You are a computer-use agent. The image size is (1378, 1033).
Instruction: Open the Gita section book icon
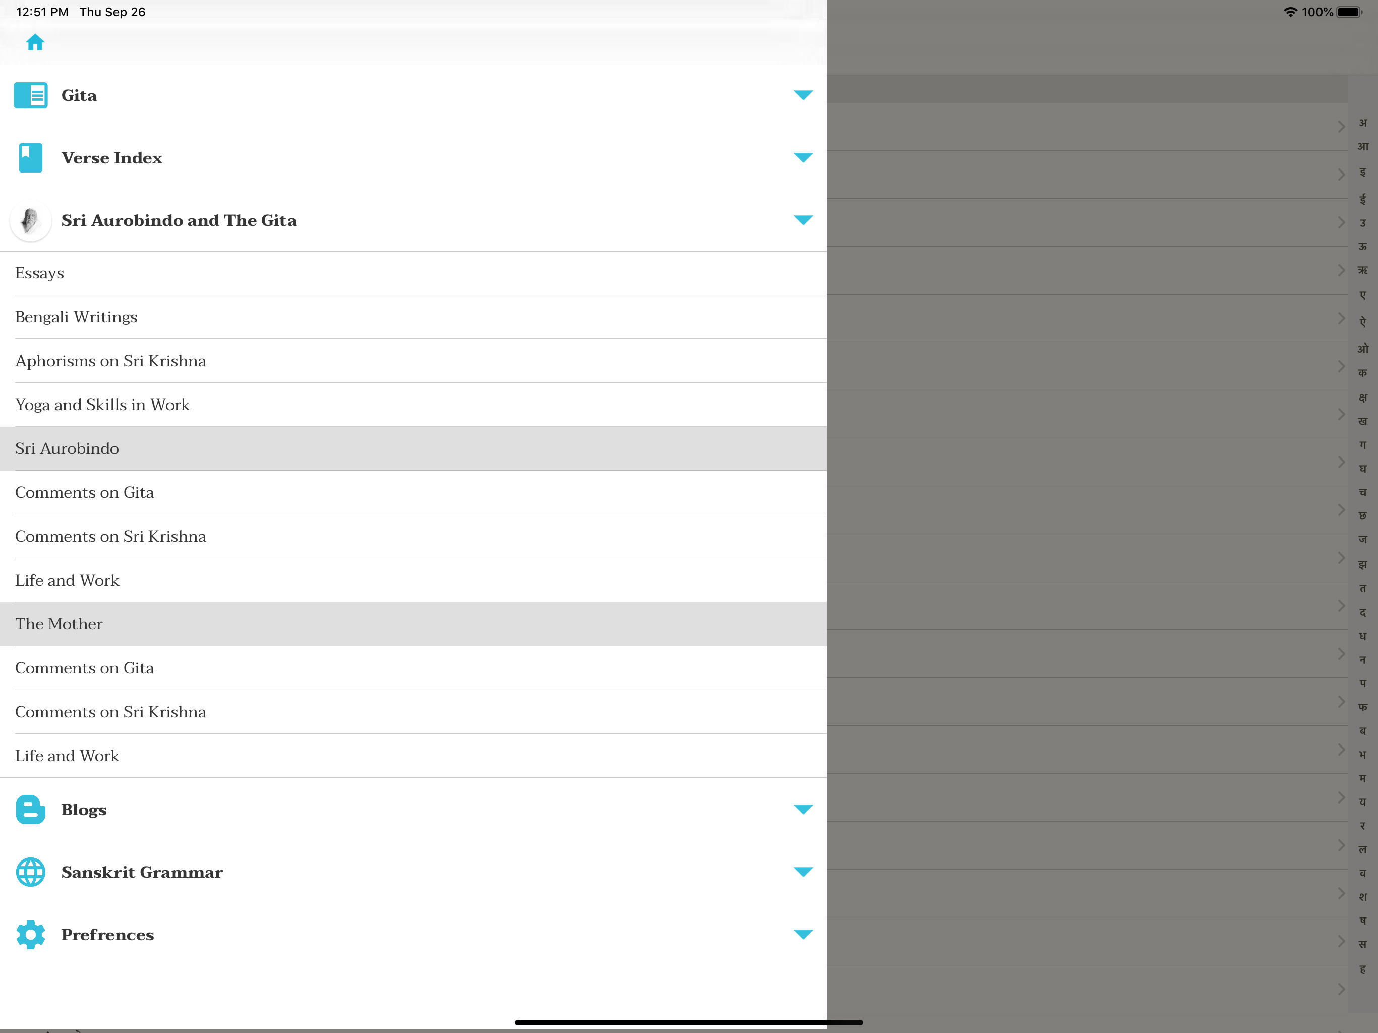(31, 95)
